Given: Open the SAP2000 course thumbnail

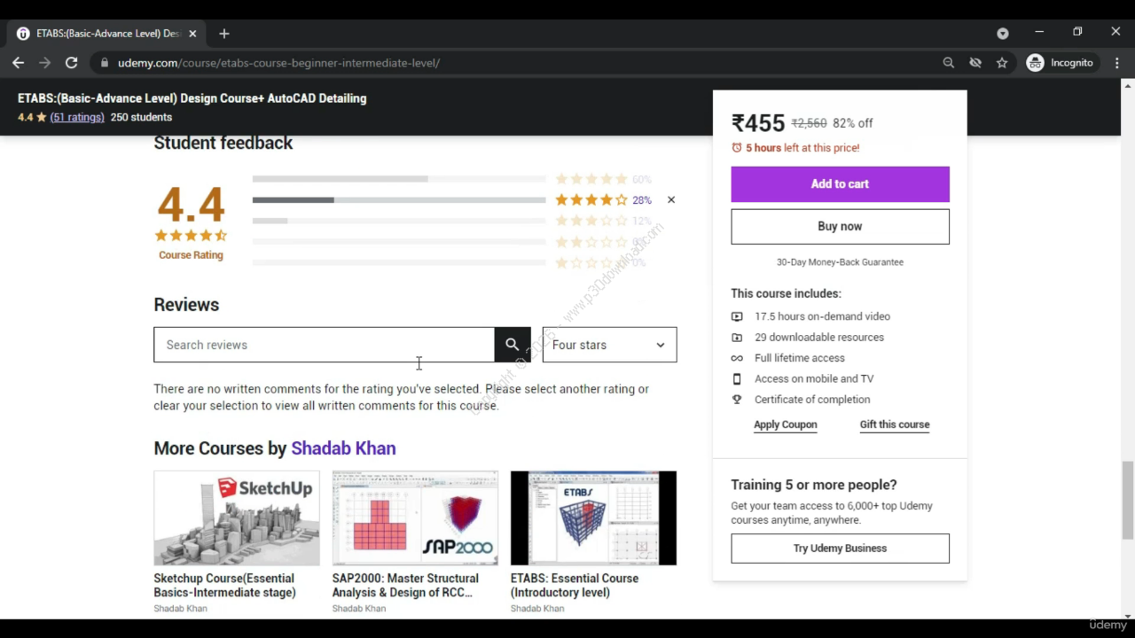Looking at the screenshot, I should click(x=415, y=518).
